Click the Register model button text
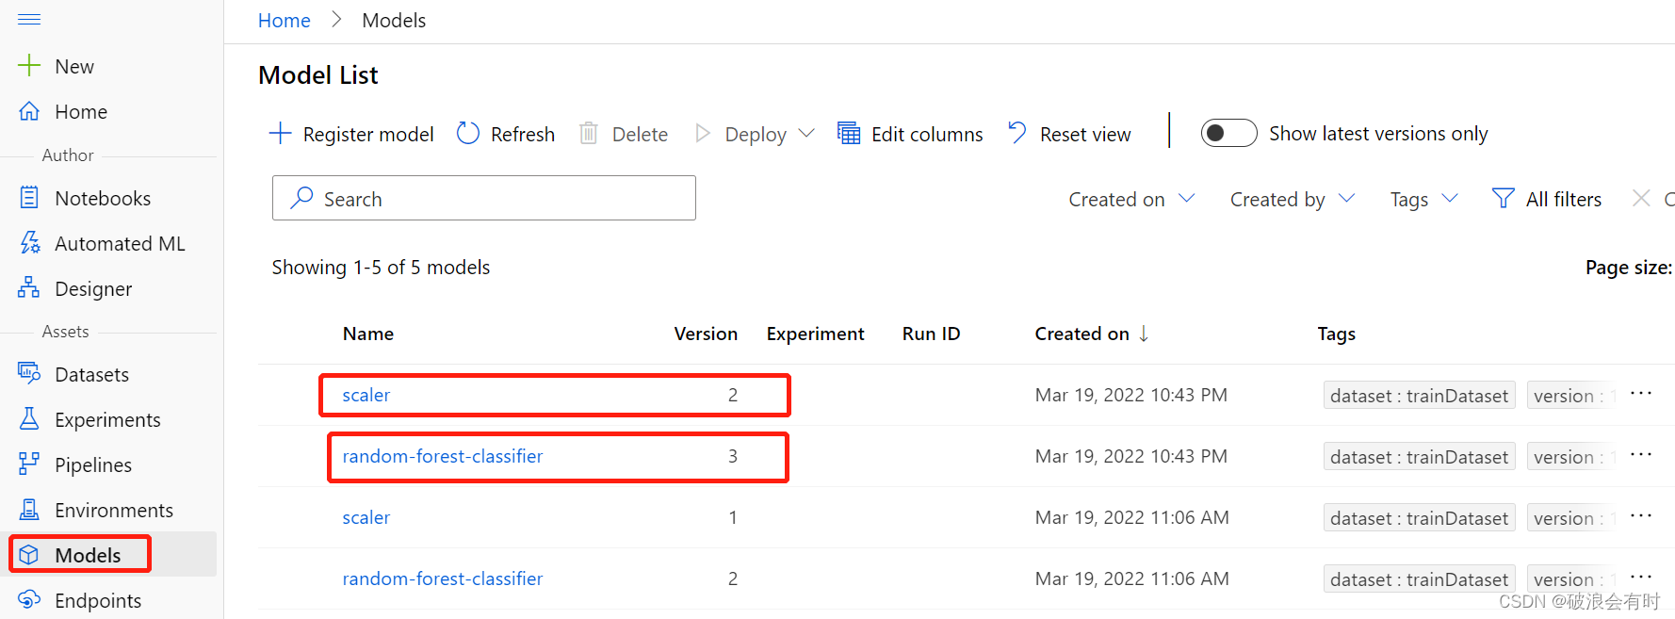 pyautogui.click(x=368, y=135)
